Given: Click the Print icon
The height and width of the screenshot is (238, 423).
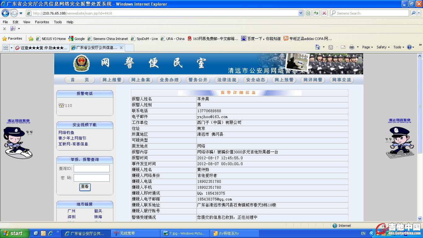Looking at the screenshot, I should point(351,47).
